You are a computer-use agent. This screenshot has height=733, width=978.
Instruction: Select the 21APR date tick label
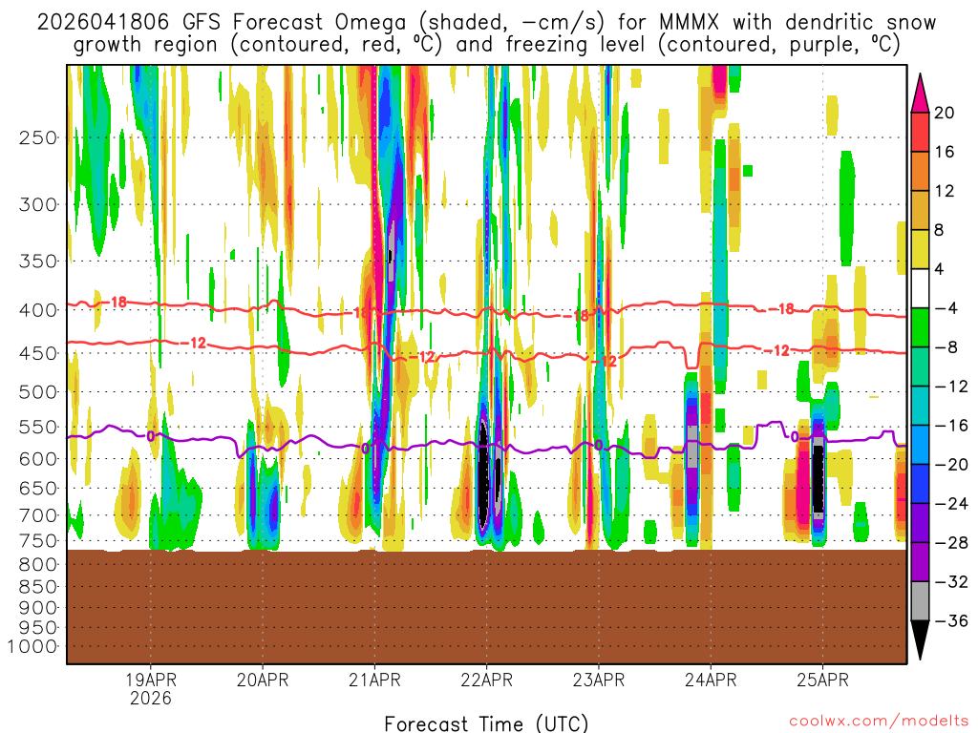[x=374, y=681]
